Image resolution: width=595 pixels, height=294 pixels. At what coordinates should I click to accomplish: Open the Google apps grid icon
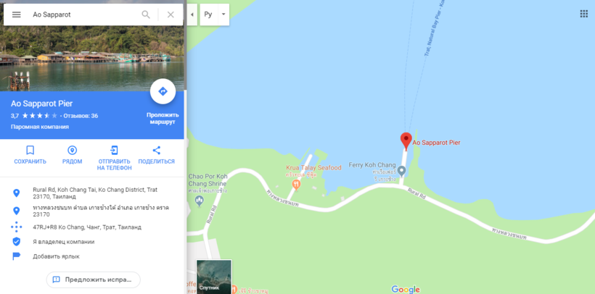pyautogui.click(x=583, y=14)
